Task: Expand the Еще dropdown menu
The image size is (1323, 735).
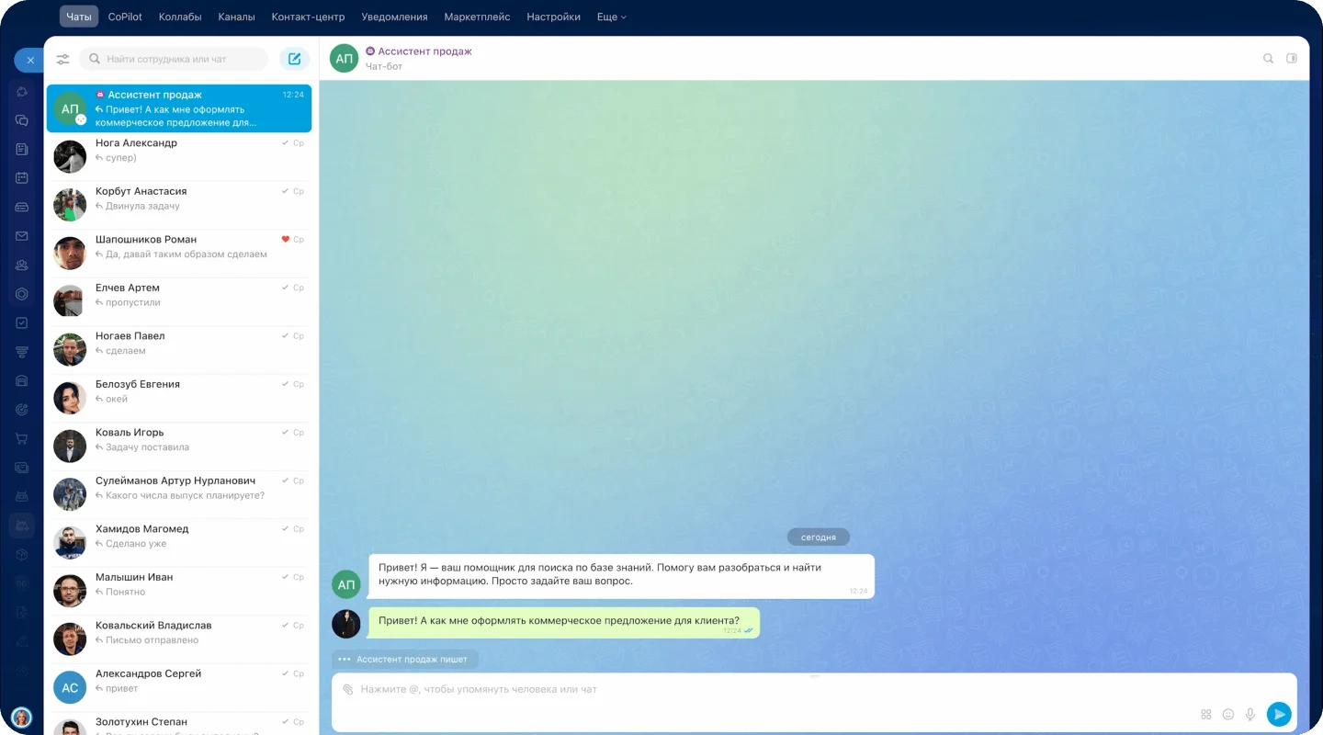Action: (611, 17)
